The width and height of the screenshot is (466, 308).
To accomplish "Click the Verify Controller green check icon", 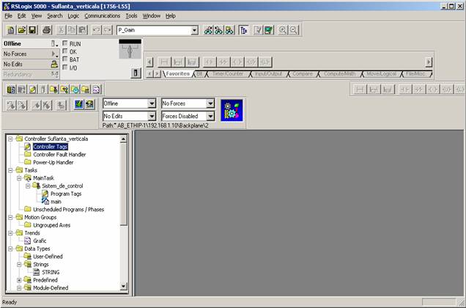I will pyautogui.click(x=269, y=30).
